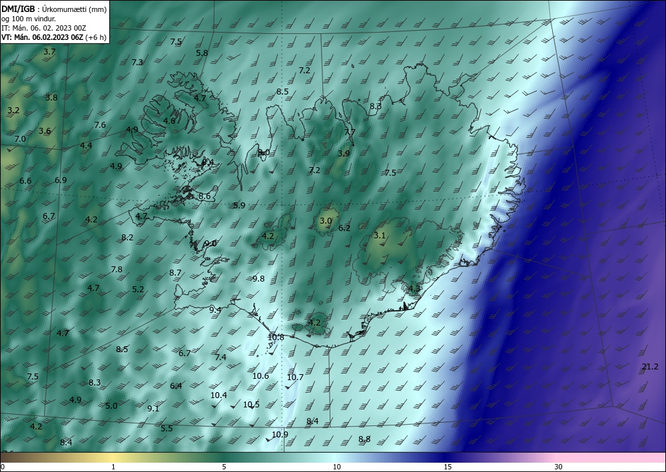Screen dimensions: 666x472
Task: Click the '7.8' map value
Action: [117, 269]
